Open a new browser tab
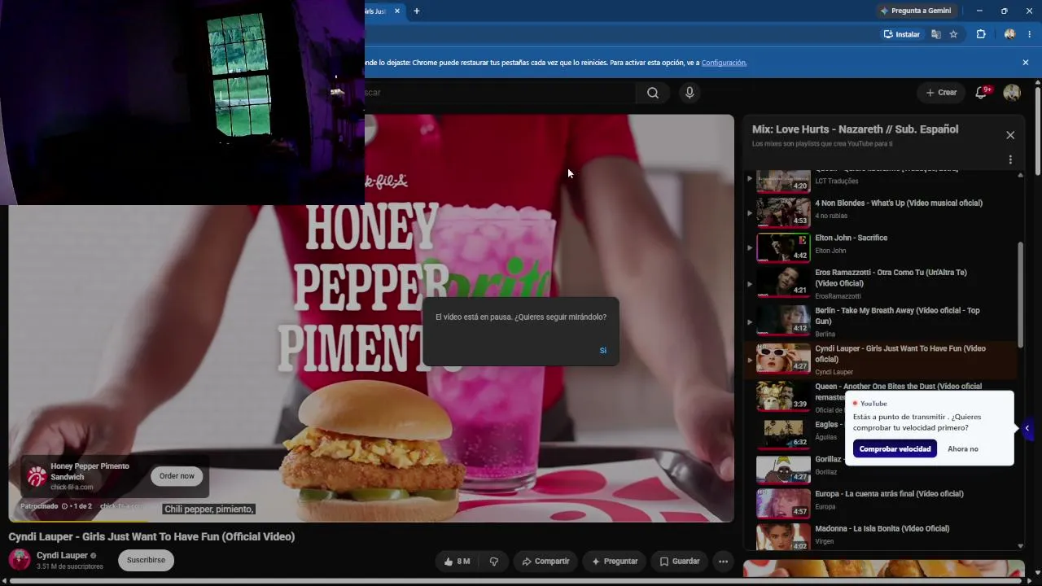This screenshot has width=1042, height=586. 417,11
